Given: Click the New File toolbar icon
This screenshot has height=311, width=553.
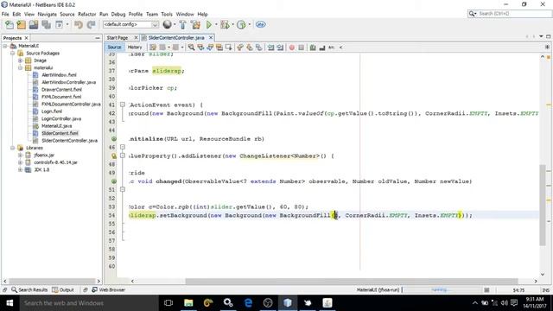Looking at the screenshot, I should 10,25.
